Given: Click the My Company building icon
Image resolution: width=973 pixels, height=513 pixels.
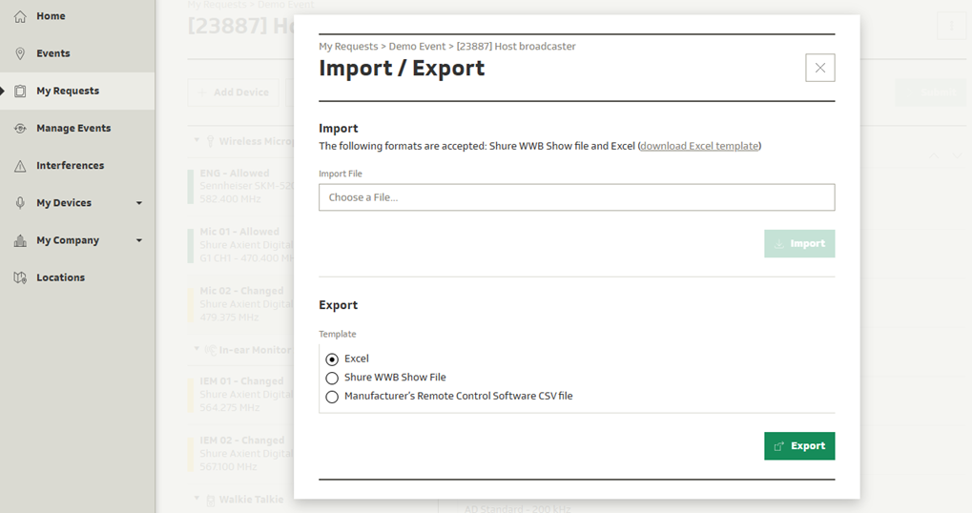Looking at the screenshot, I should [x=20, y=240].
